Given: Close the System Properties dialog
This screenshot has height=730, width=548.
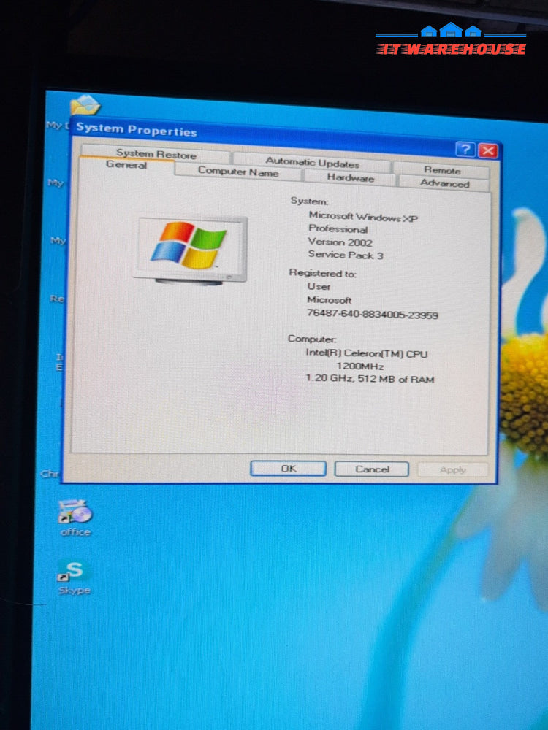Looking at the screenshot, I should [x=488, y=150].
